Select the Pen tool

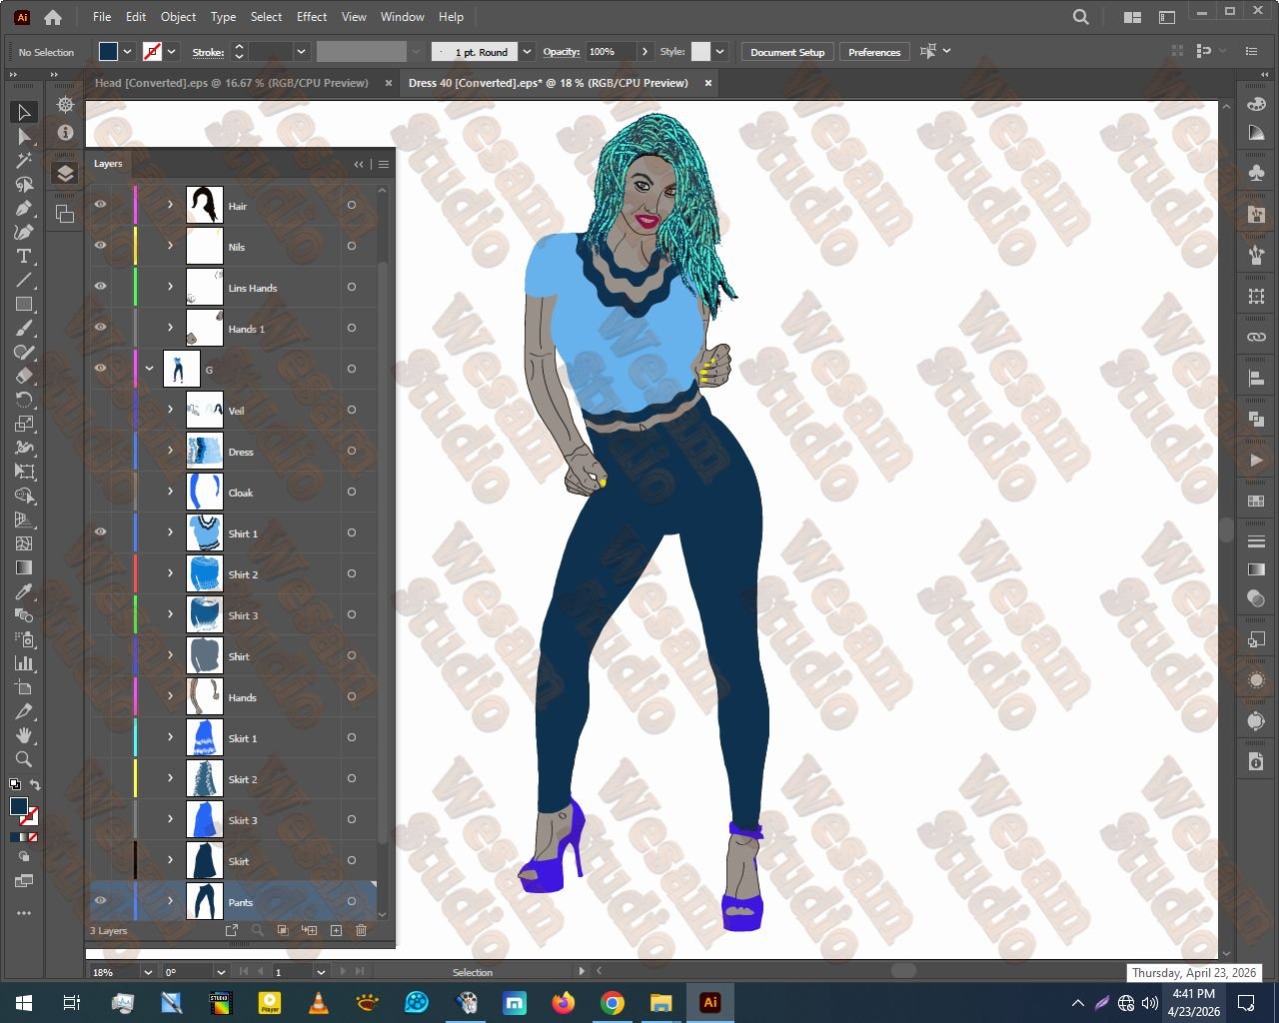click(x=24, y=208)
